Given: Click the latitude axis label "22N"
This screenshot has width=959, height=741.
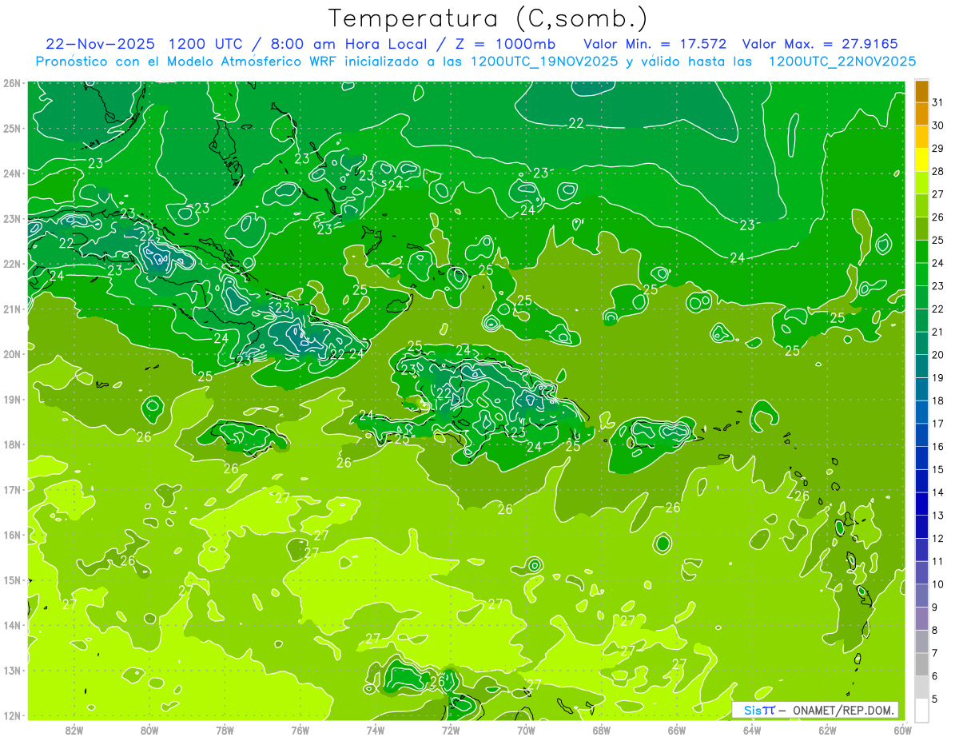Looking at the screenshot, I should point(11,264).
